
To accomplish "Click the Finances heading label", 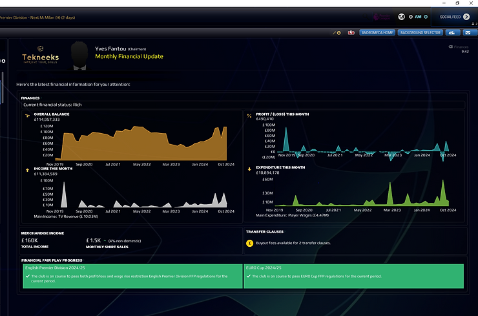I will point(30,98).
